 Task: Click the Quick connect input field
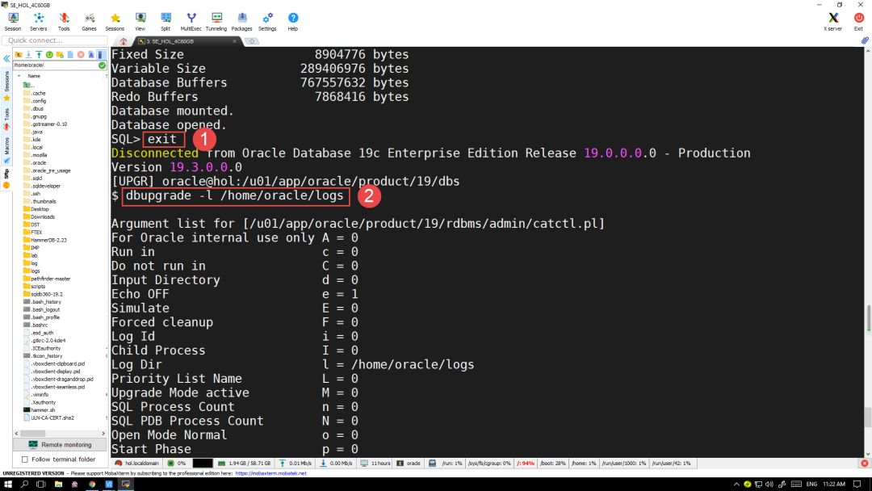pyautogui.click(x=55, y=40)
